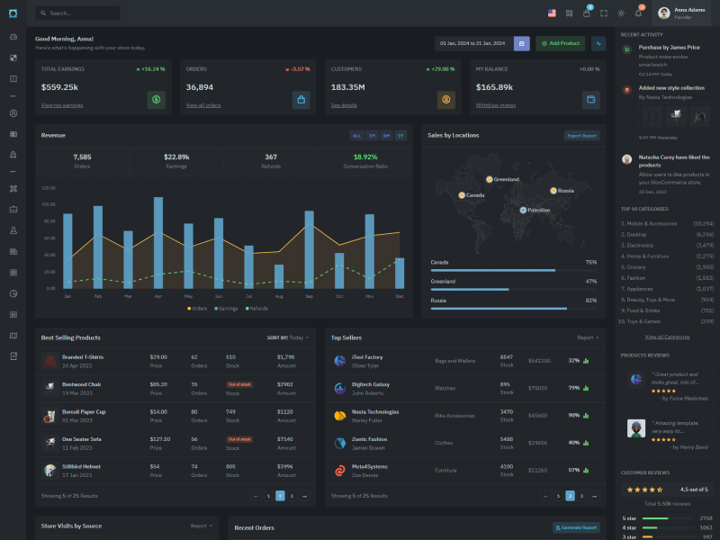Open the language selector US flag
Viewport: 720px width, 540px height.
tap(552, 13)
